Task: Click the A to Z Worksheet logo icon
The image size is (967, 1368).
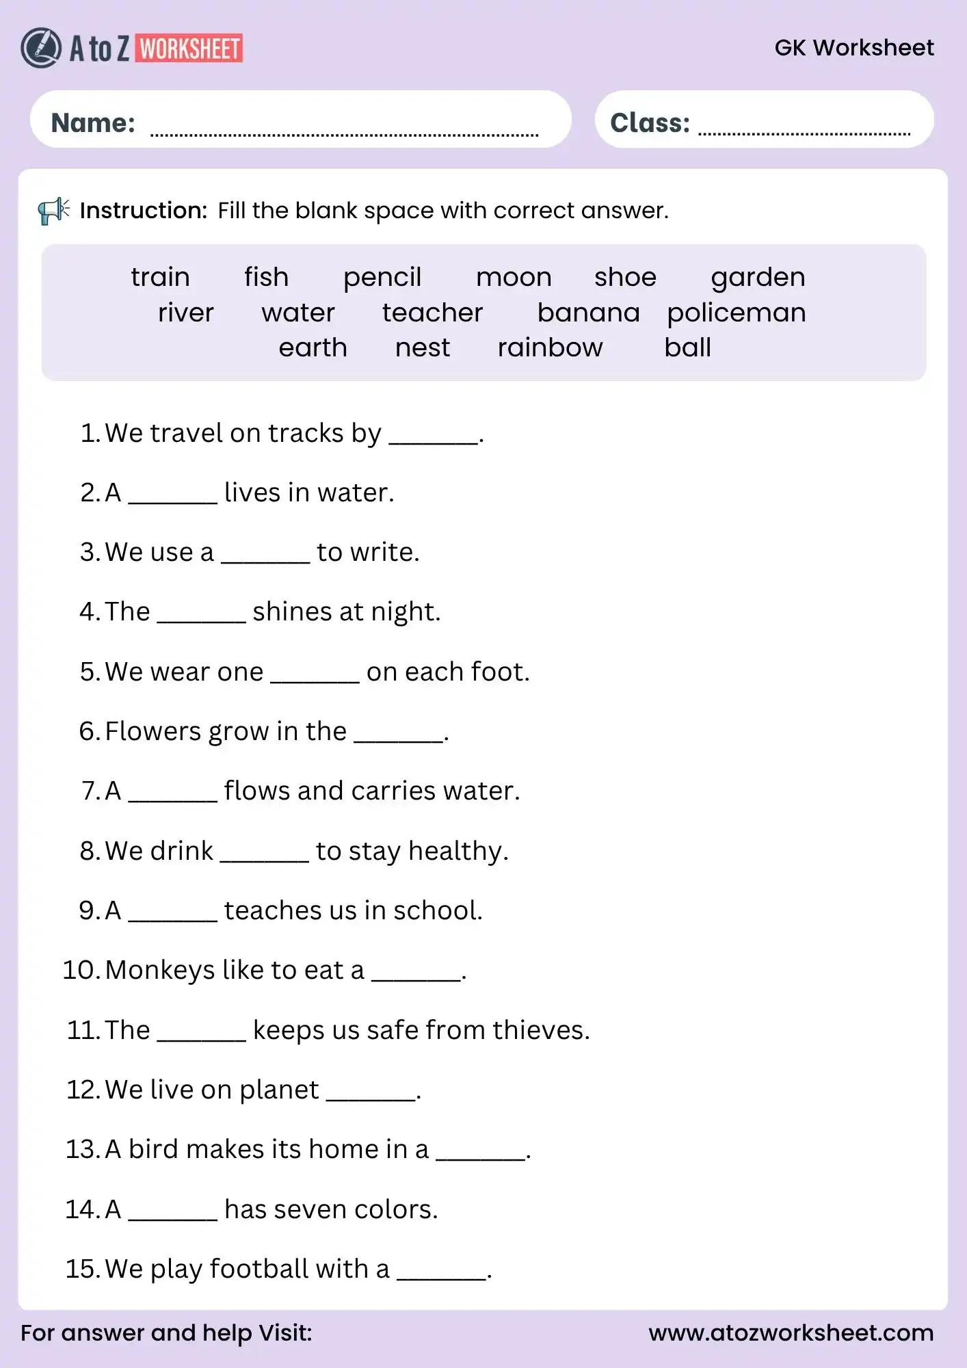Action: click(41, 48)
